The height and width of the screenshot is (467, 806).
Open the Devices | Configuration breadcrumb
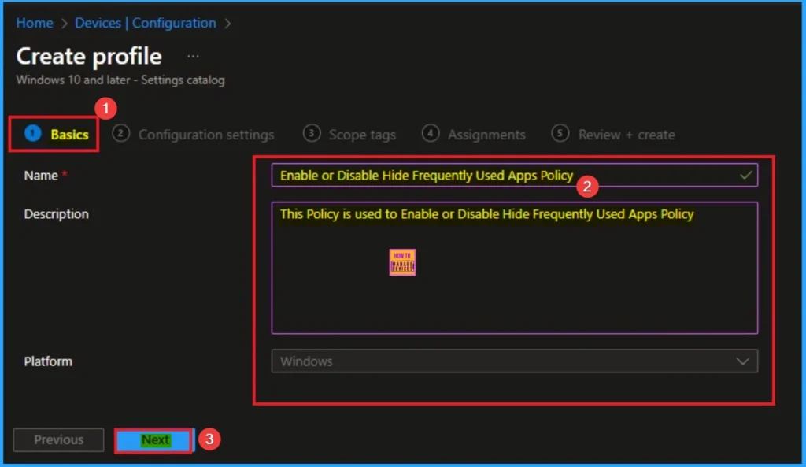pyautogui.click(x=146, y=23)
